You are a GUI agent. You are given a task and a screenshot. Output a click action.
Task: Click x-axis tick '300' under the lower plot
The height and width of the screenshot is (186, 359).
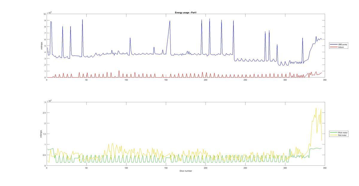coord(285,168)
